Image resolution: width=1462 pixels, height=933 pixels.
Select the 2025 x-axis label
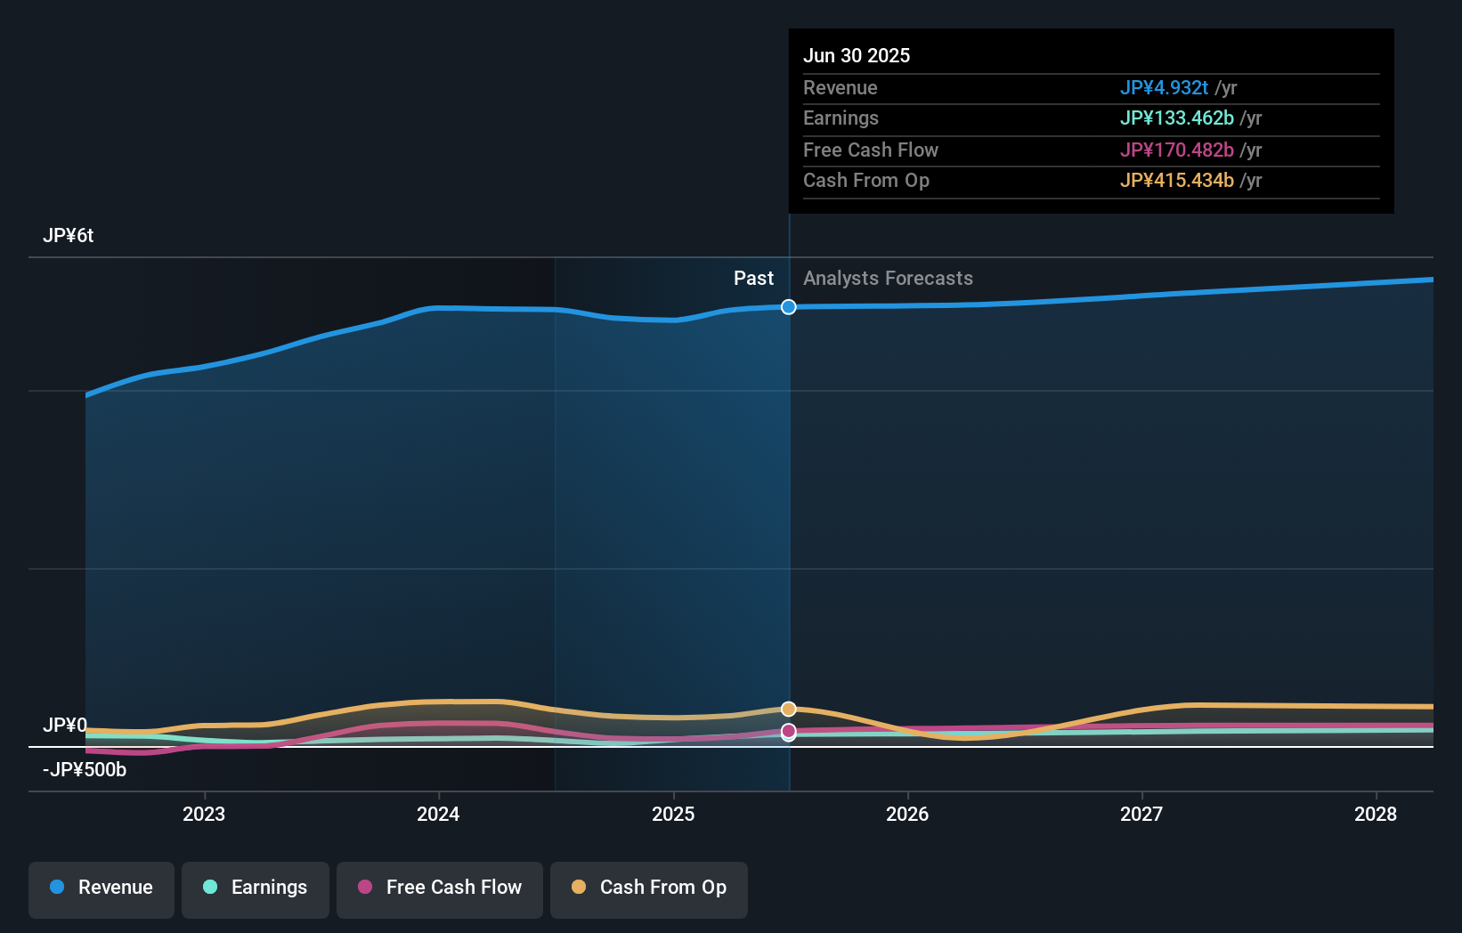tap(673, 814)
